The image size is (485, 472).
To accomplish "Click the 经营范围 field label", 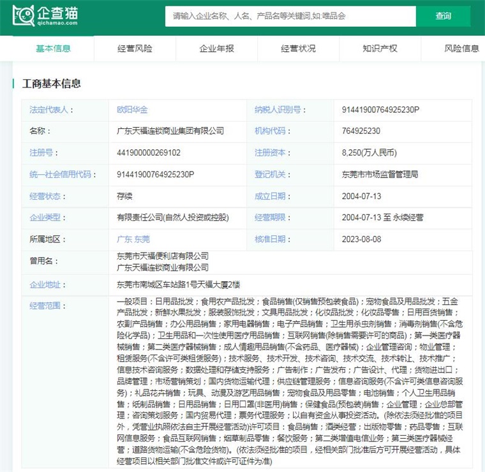I will pyautogui.click(x=44, y=306).
